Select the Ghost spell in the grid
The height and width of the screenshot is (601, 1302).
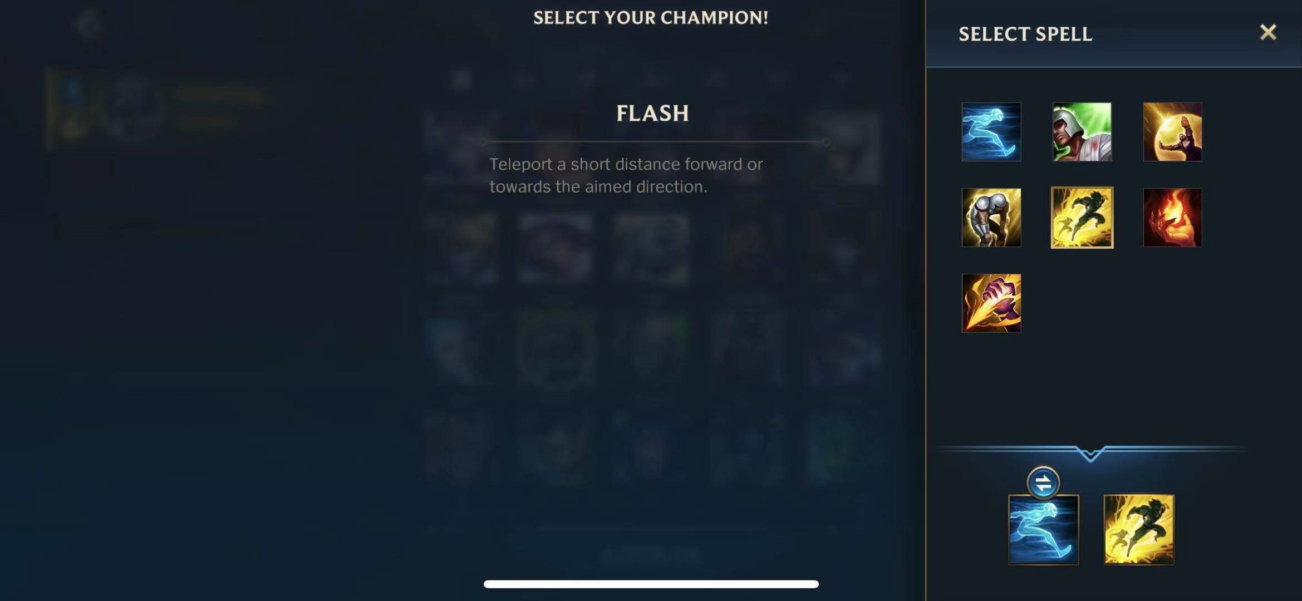(x=991, y=132)
